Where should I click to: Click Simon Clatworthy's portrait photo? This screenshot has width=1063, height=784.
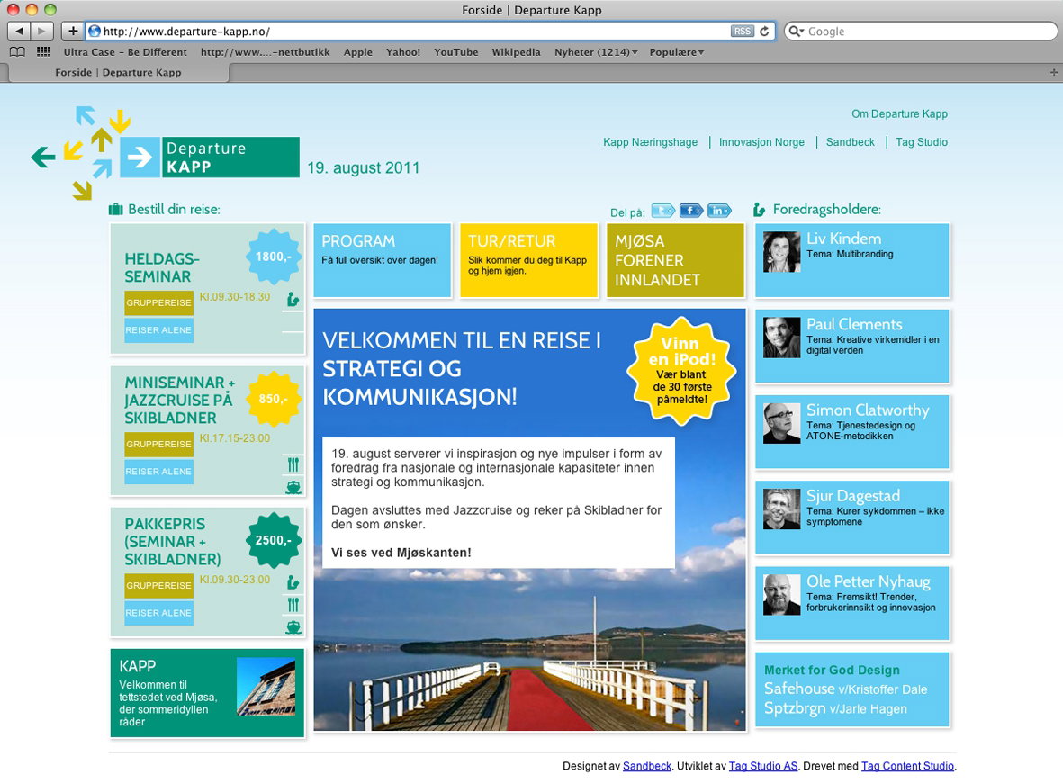point(781,423)
